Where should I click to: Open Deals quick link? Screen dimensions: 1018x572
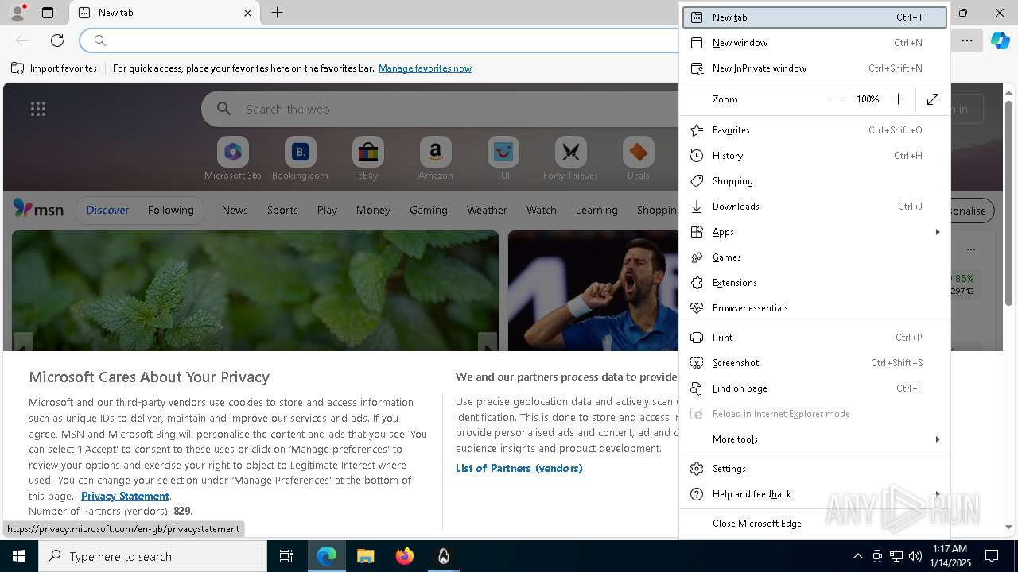[x=638, y=159]
